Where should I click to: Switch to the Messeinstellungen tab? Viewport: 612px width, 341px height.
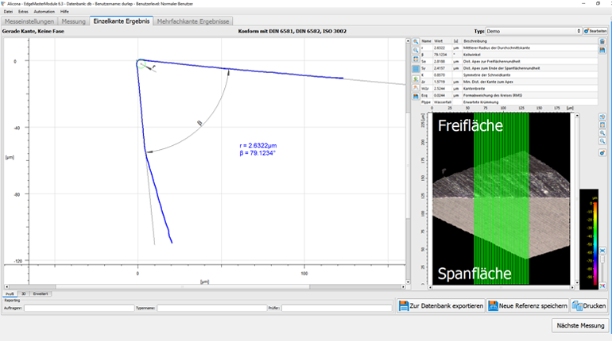28,21
